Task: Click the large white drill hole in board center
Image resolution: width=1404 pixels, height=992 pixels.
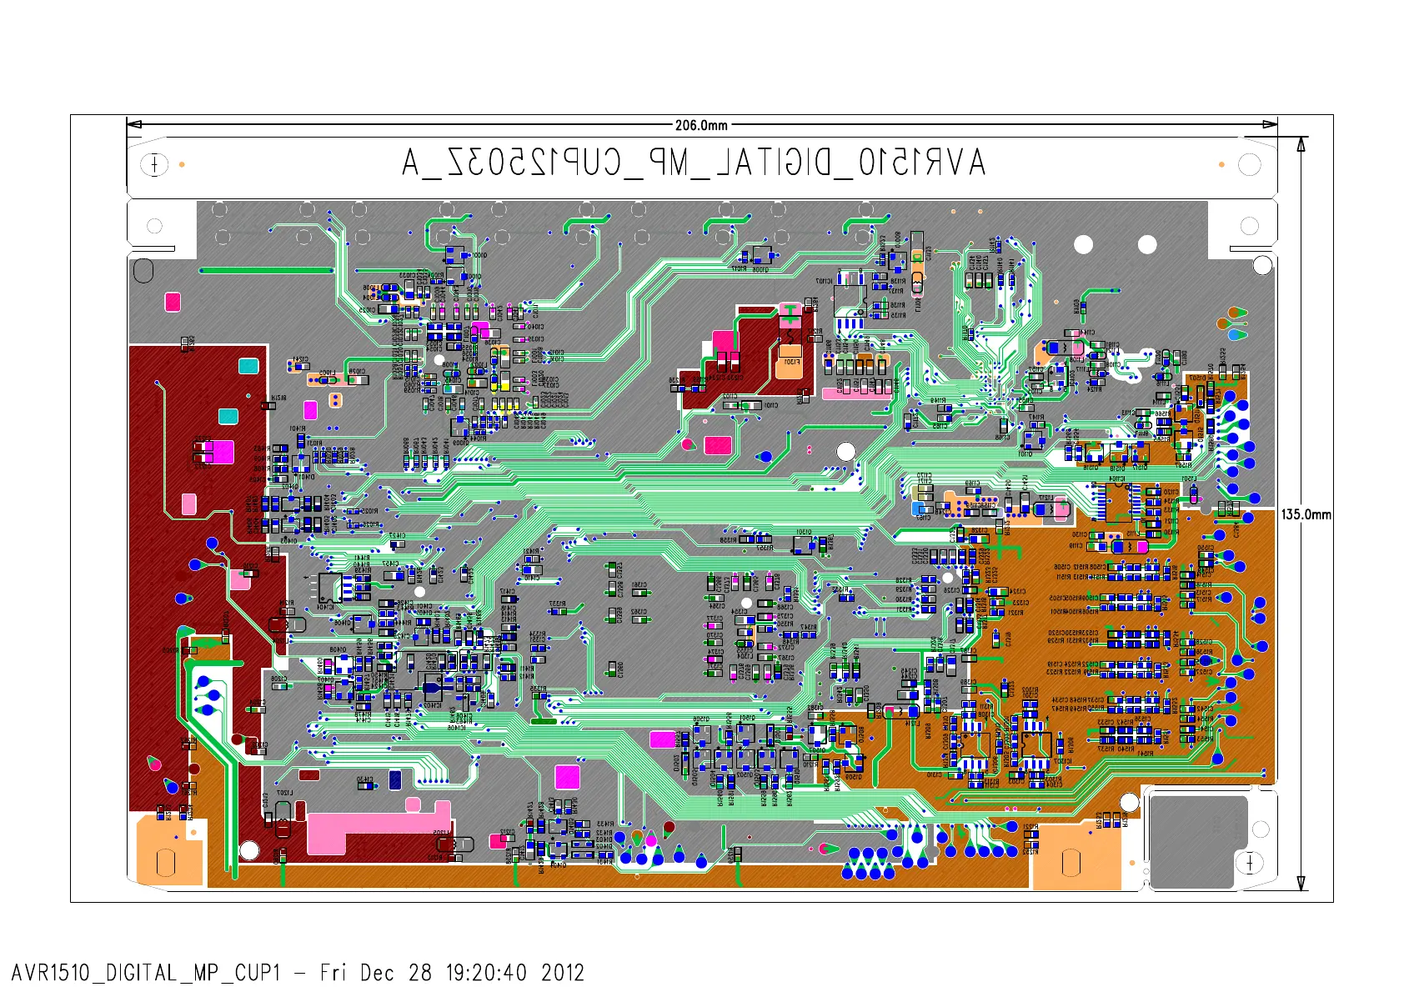Action: pyautogui.click(x=846, y=451)
